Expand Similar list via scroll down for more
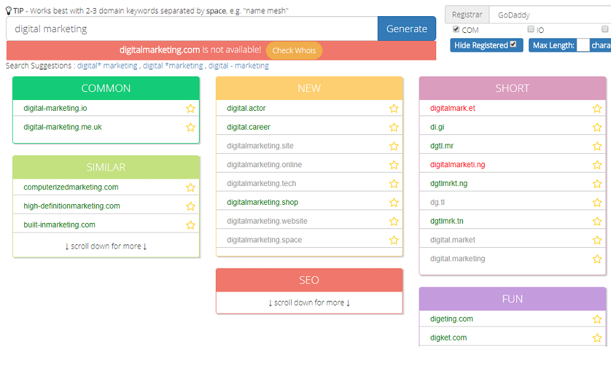 pos(106,246)
